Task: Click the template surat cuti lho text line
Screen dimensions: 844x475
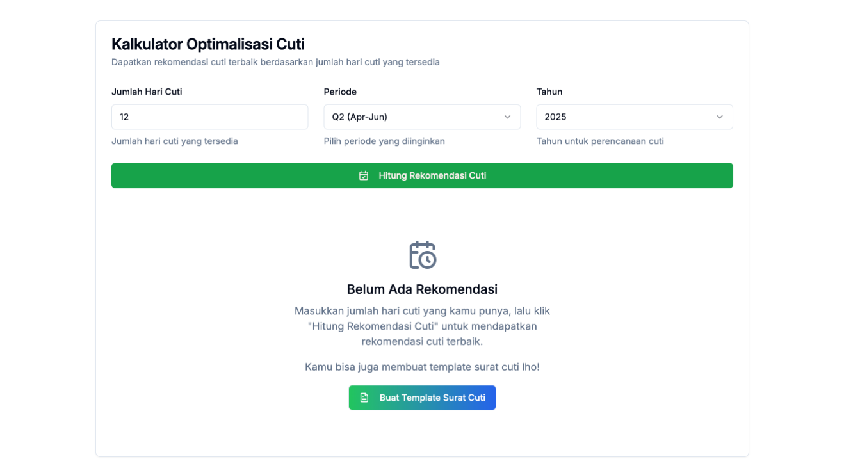Action: coord(422,367)
